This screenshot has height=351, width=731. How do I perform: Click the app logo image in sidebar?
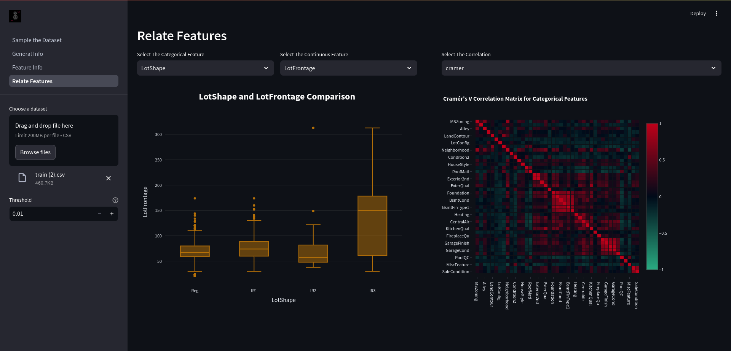pyautogui.click(x=15, y=16)
